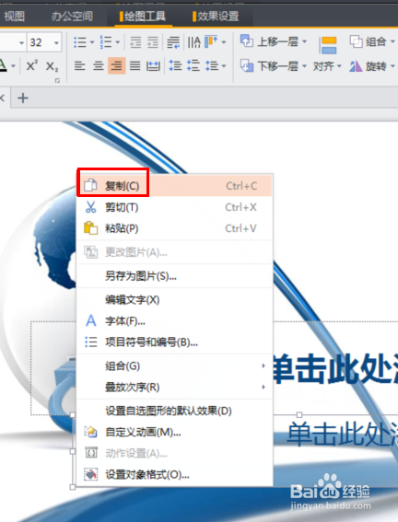This screenshot has width=398, height=522.
Task: Increase the indent level
Action: pyautogui.click(x=153, y=42)
